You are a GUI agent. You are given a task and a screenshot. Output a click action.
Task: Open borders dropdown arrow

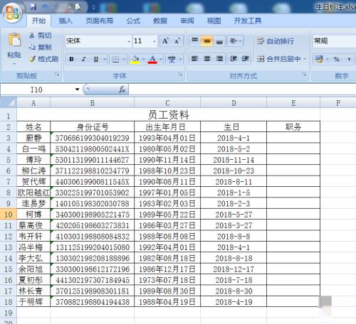coord(124,59)
